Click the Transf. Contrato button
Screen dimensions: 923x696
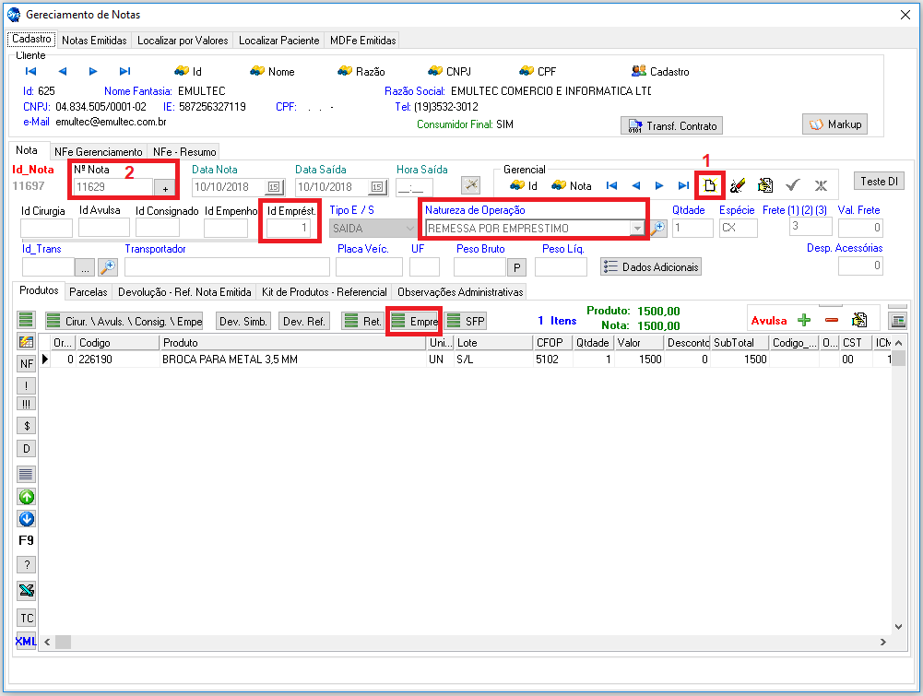(x=670, y=125)
